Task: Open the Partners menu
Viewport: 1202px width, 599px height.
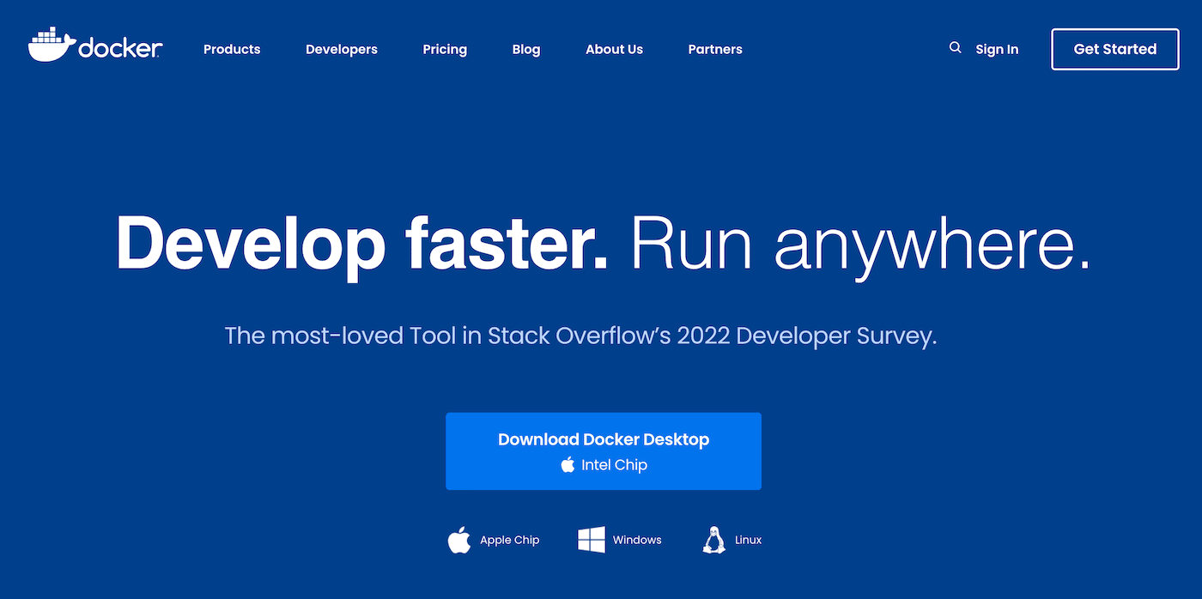Action: pos(714,49)
